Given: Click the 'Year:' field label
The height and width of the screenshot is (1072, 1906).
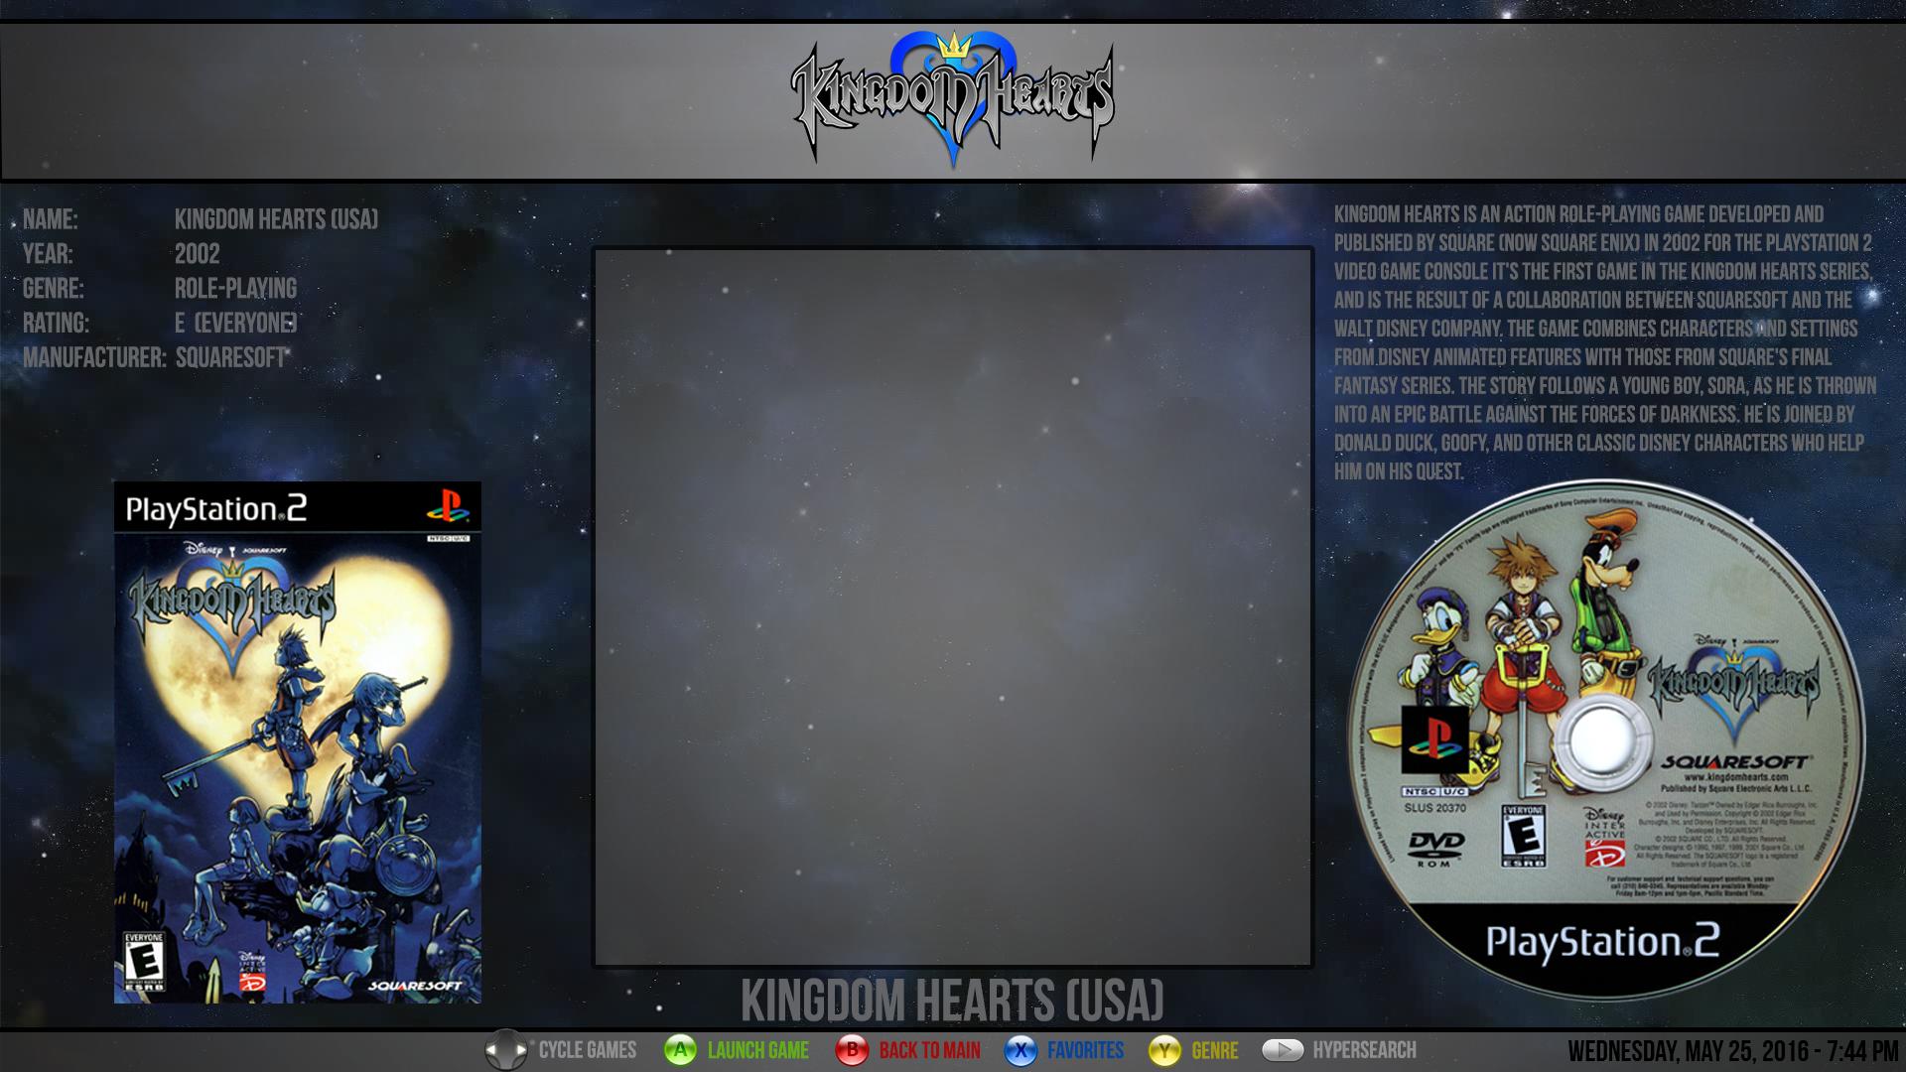Looking at the screenshot, I should pyautogui.click(x=48, y=254).
